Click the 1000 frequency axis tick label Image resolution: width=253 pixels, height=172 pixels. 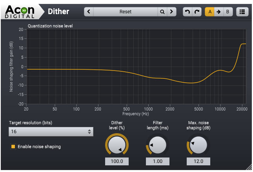pyautogui.click(x=148, y=109)
